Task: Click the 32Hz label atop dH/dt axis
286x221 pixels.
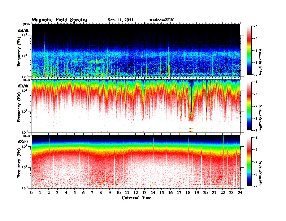Action: pyautogui.click(x=27, y=24)
